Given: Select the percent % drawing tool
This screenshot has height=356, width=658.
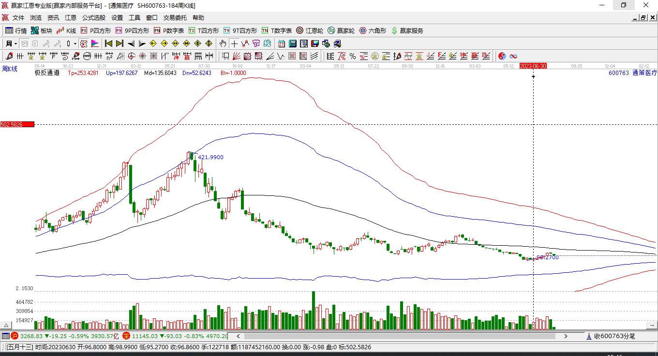Looking at the screenshot, I should tap(353, 56).
